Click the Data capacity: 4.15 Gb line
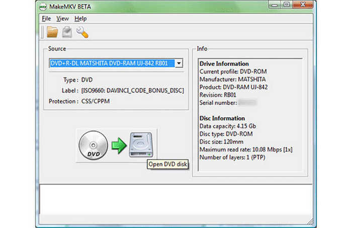Image resolution: width=352 pixels, height=228 pixels. point(228,126)
